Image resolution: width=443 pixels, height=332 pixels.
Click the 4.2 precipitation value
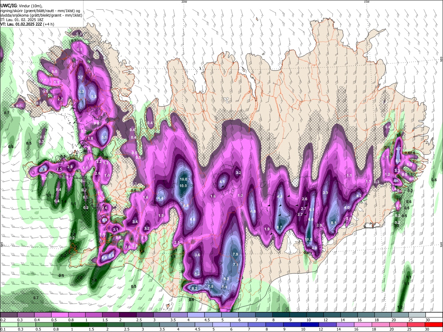[359, 196]
